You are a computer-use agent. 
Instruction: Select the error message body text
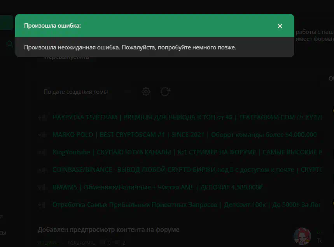pos(130,47)
